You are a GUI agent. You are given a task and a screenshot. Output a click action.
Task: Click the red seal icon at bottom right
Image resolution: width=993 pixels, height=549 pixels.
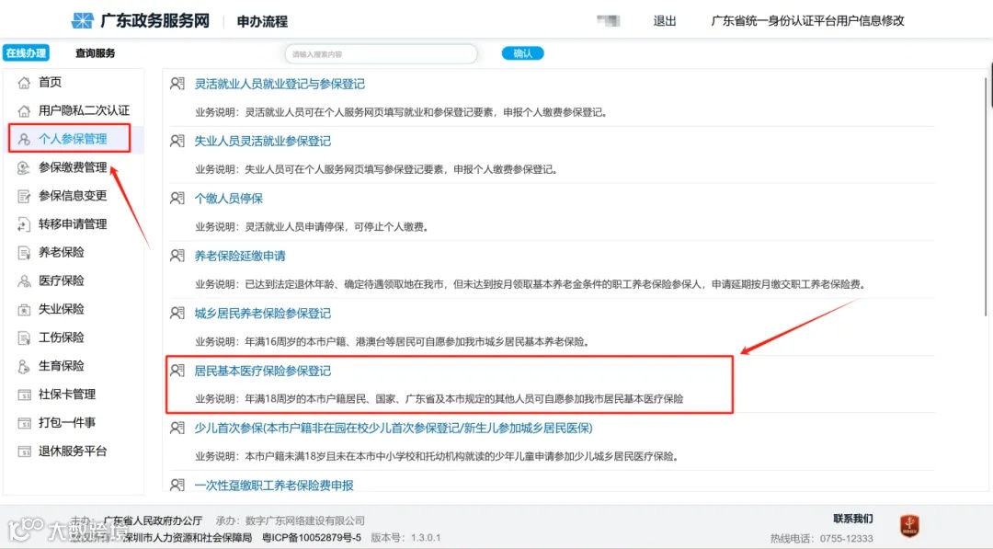(909, 525)
